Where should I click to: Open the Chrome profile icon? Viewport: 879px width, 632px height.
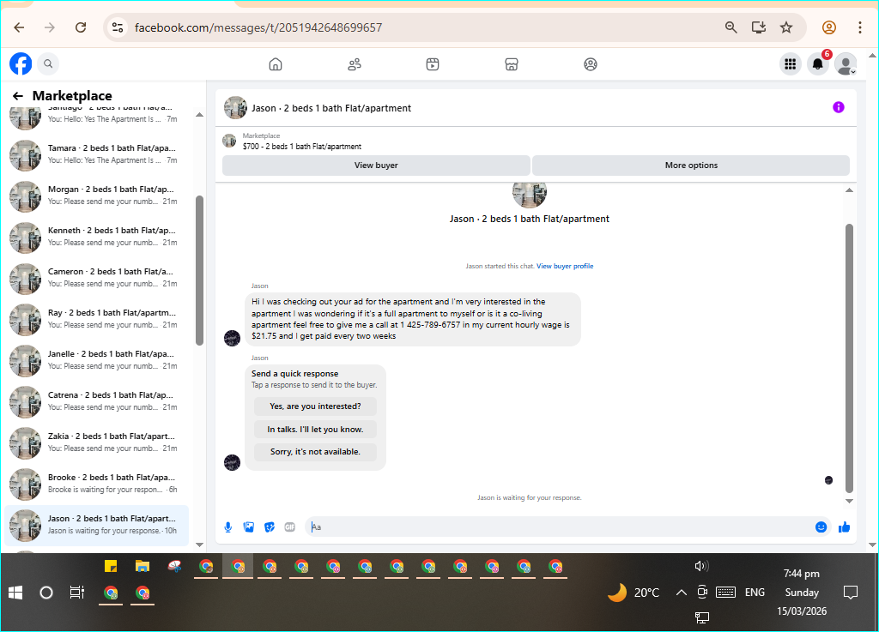(x=829, y=27)
